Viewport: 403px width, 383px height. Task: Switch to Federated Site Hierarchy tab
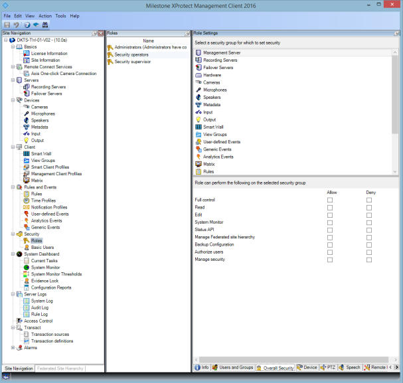[x=60, y=368]
